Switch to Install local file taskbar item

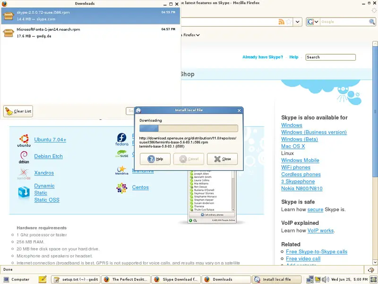276,279
